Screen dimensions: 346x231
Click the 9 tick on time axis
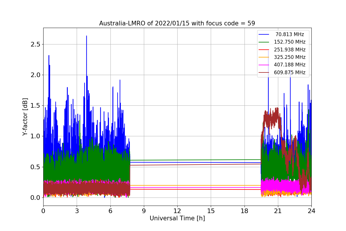(x=144, y=211)
